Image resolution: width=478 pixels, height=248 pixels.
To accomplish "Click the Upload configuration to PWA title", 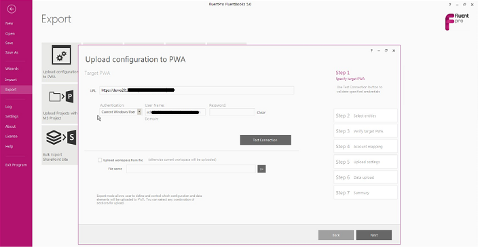I will (x=135, y=59).
